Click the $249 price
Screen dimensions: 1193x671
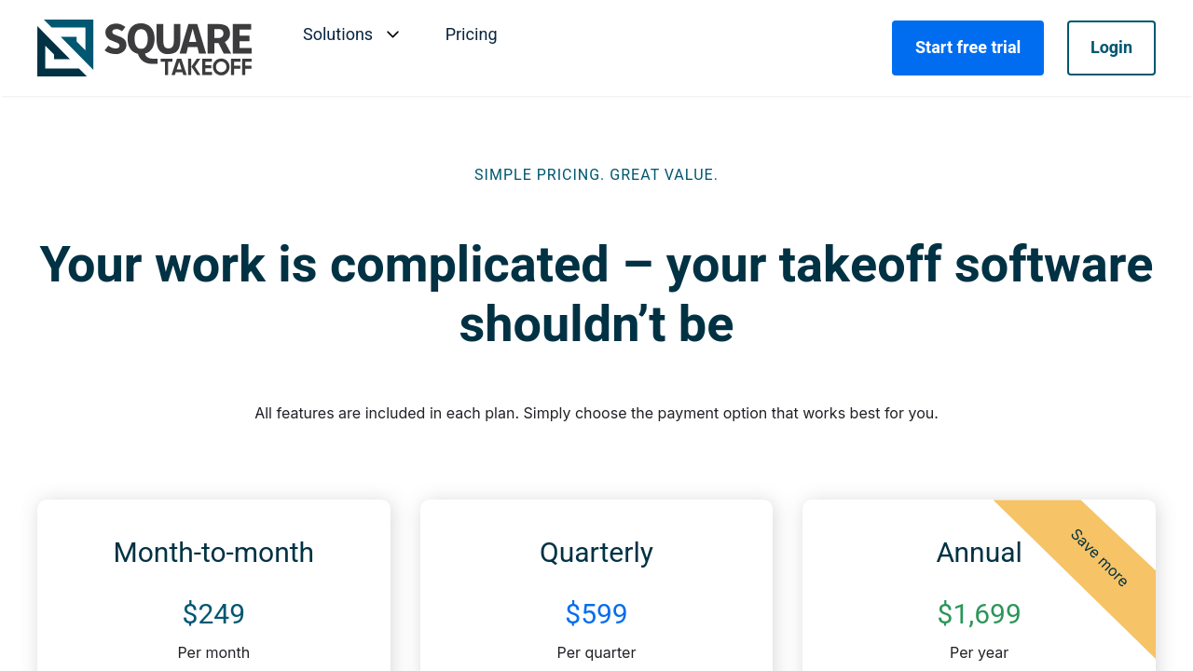coord(213,614)
